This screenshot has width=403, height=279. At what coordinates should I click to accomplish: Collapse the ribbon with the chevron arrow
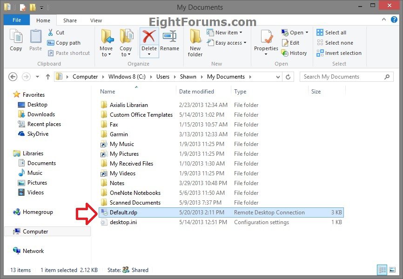coord(383,20)
